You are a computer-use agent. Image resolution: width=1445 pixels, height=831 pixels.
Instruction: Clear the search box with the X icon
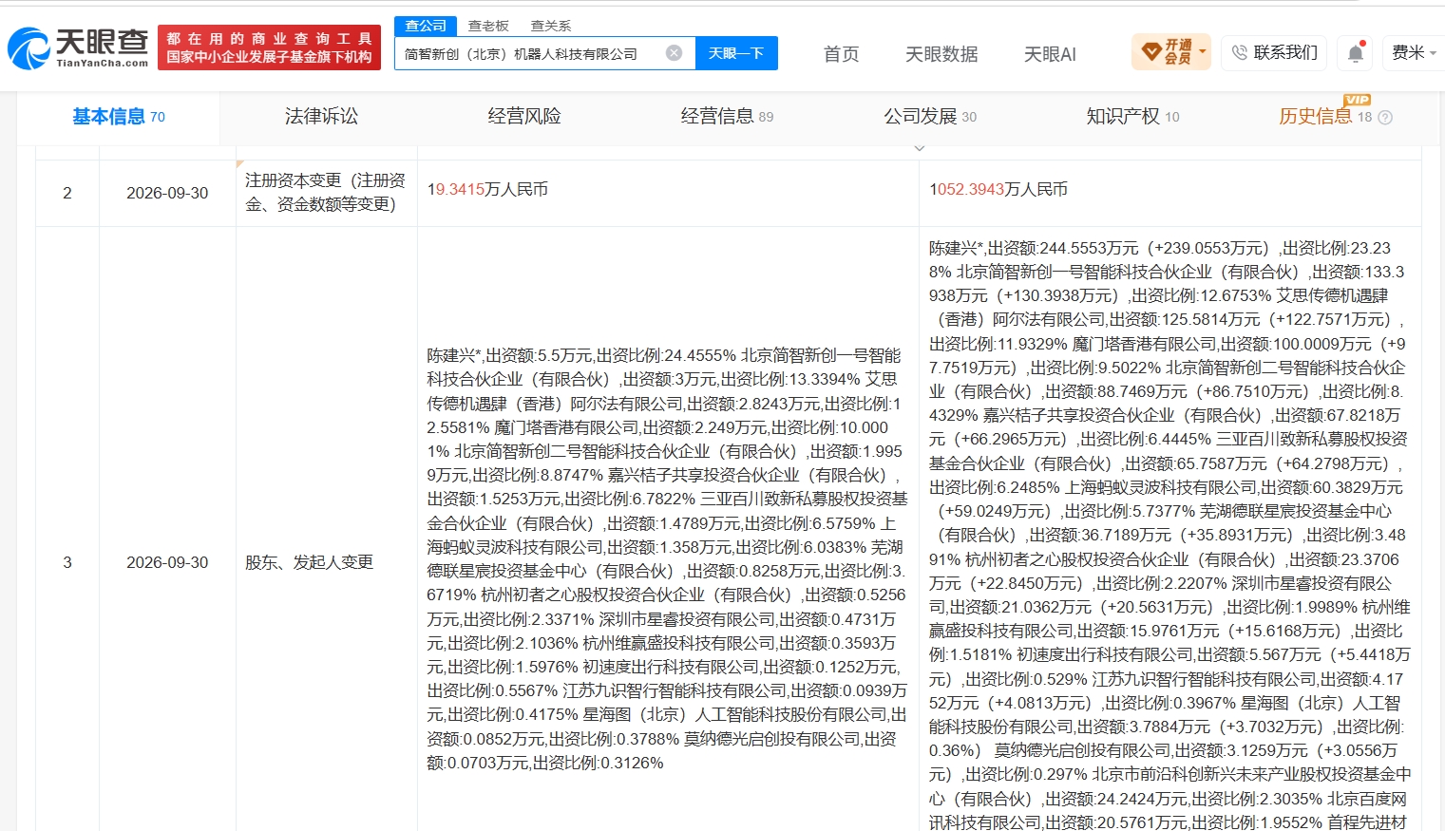[674, 53]
